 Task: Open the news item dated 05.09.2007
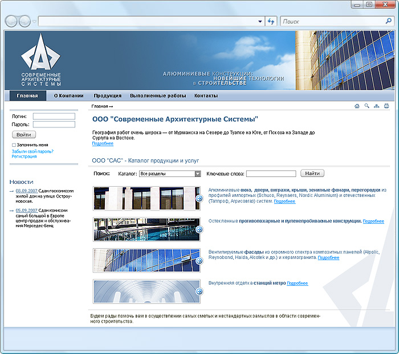[x=26, y=210]
